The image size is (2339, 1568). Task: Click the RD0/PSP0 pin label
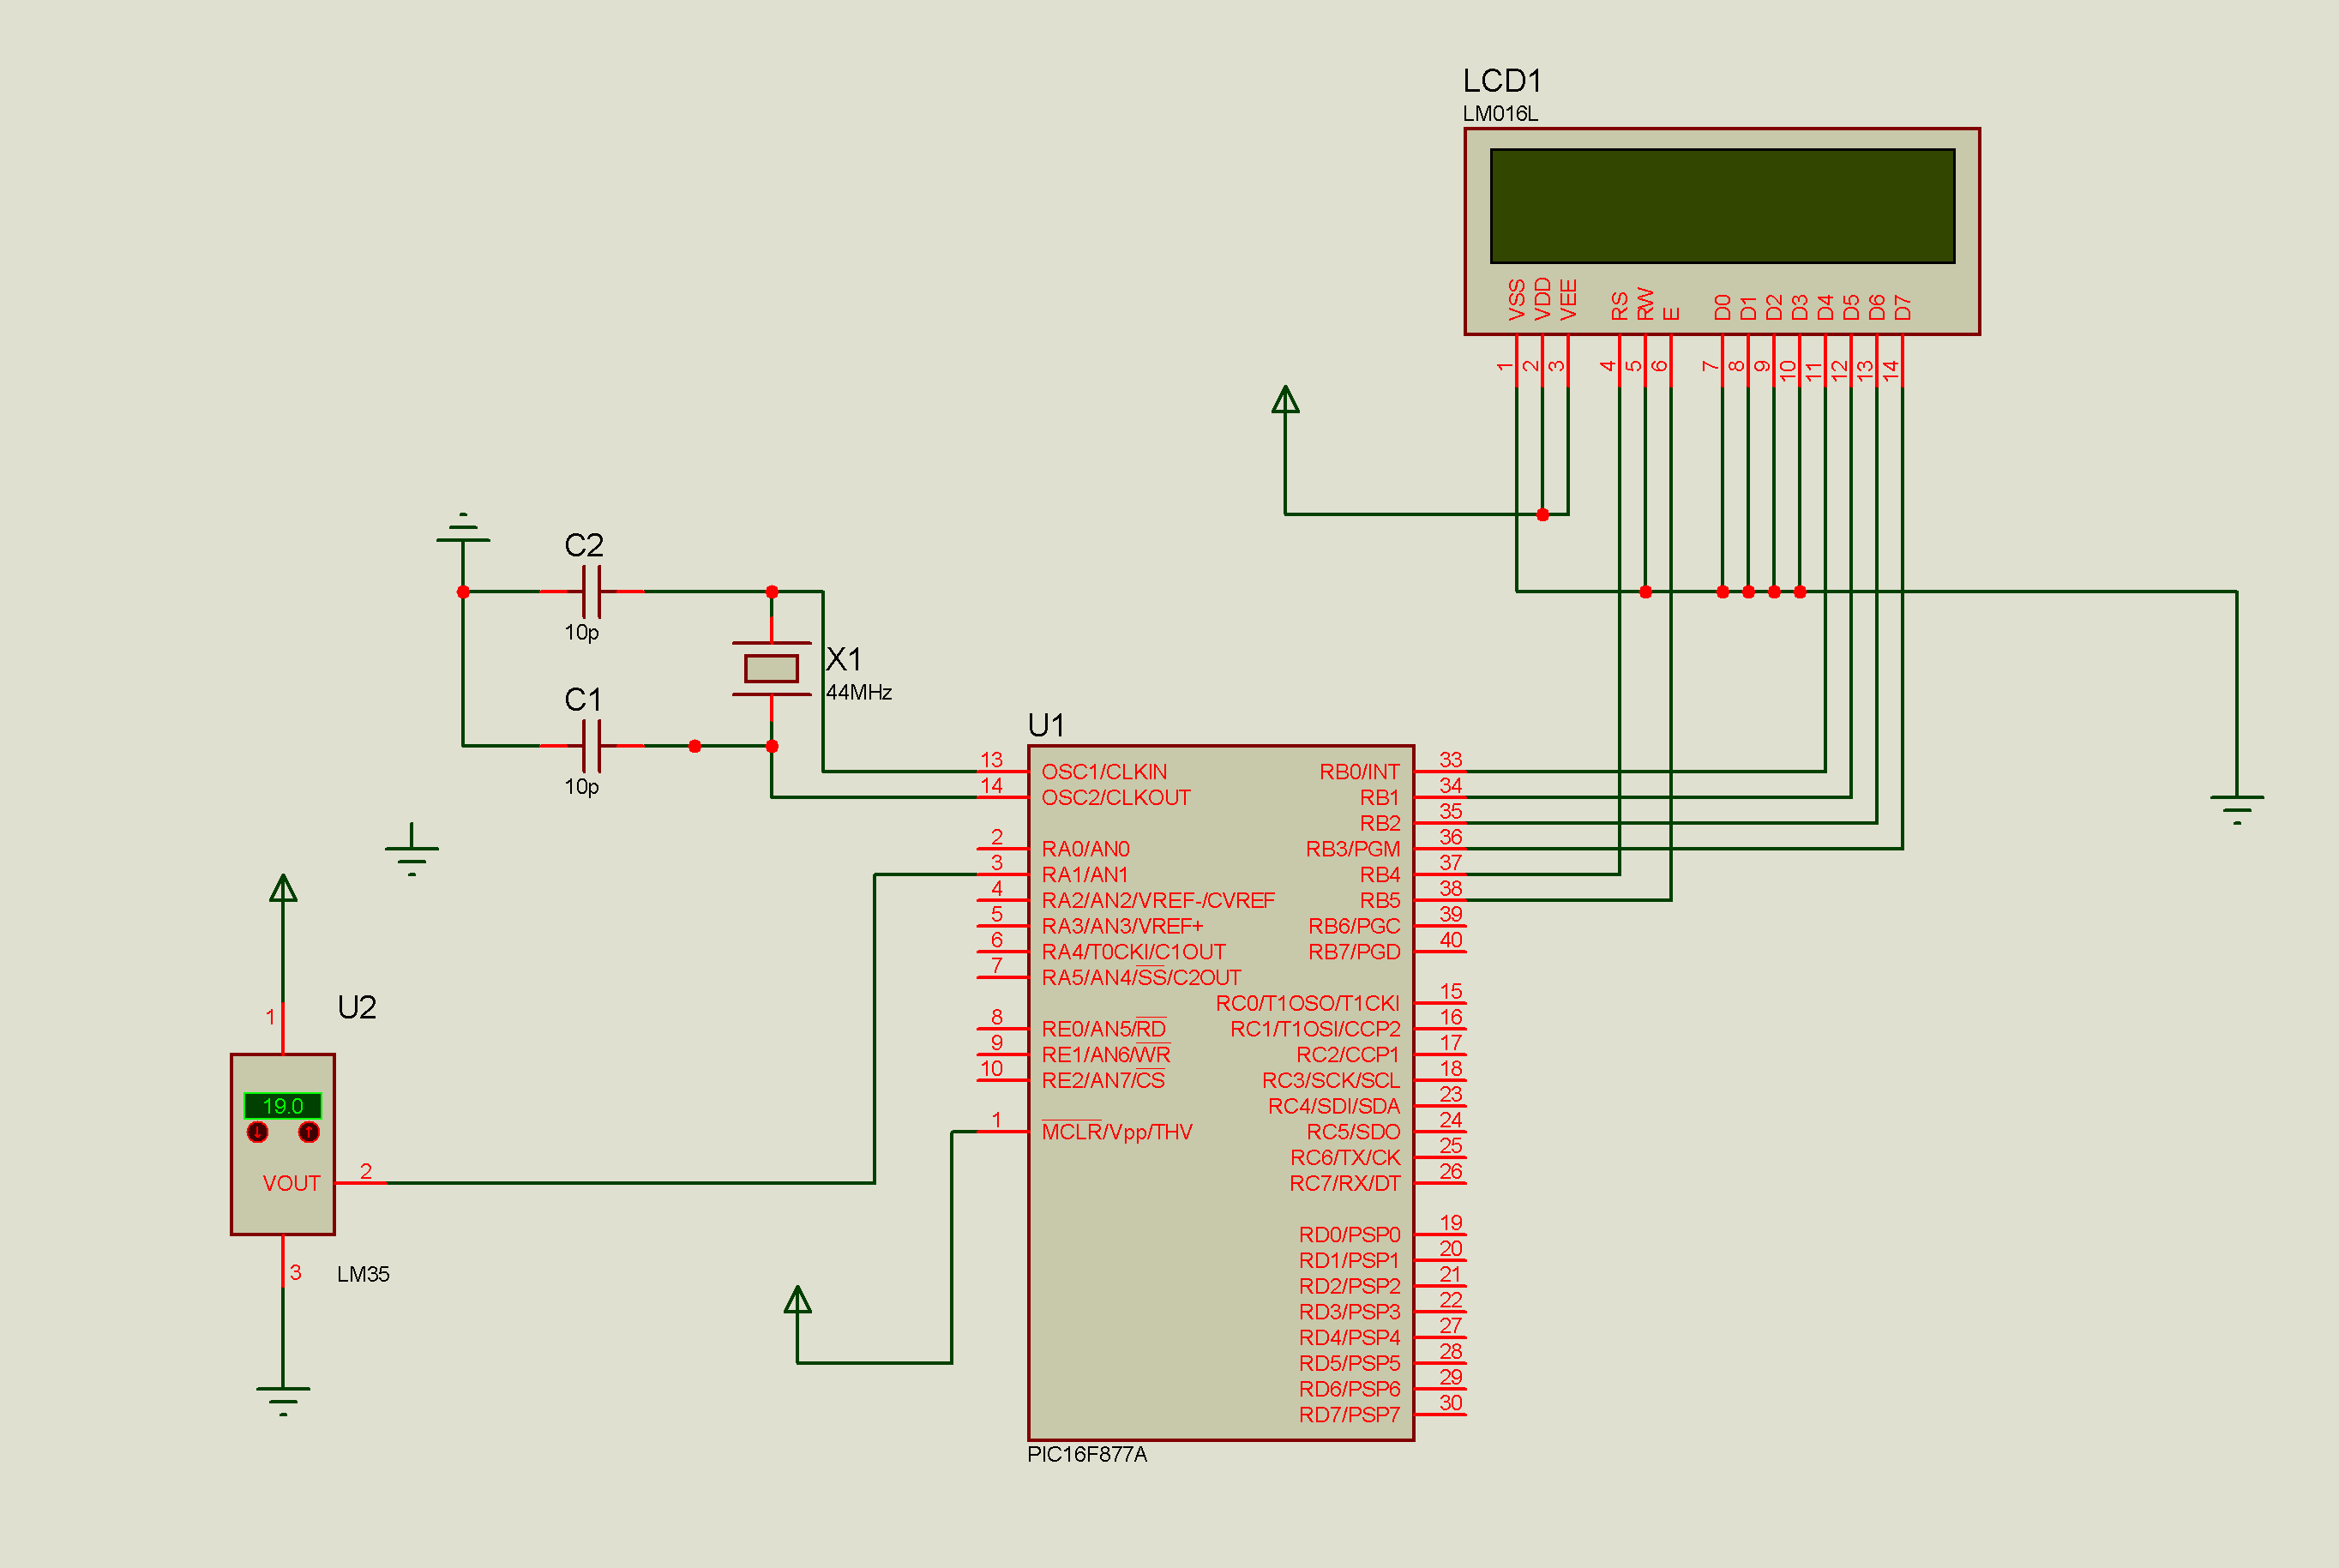[x=1349, y=1235]
